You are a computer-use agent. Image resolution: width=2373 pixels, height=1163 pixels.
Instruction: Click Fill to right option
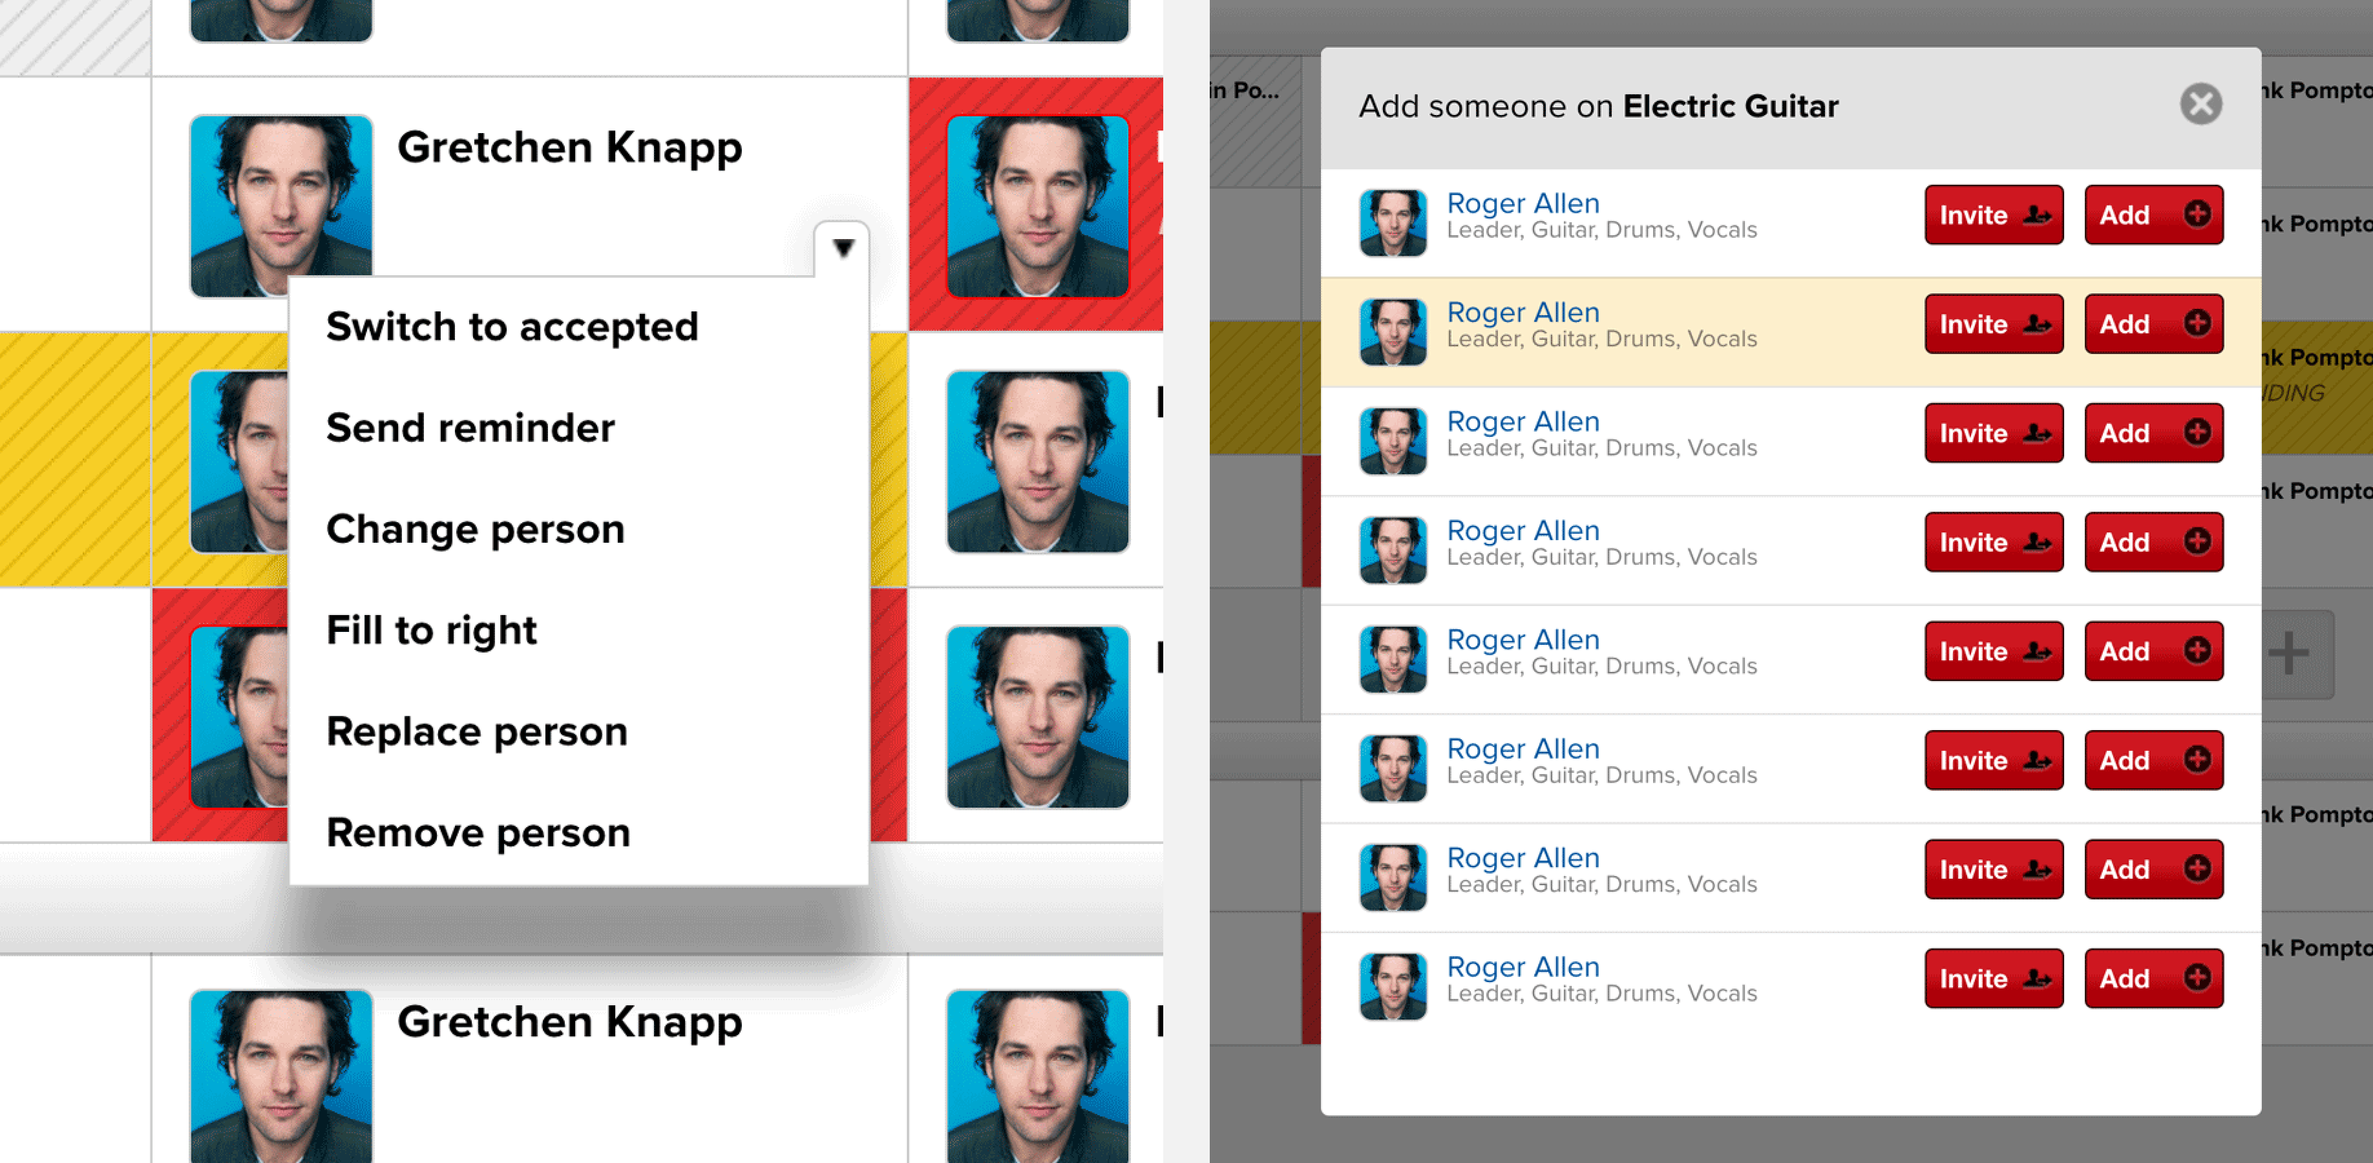(431, 631)
